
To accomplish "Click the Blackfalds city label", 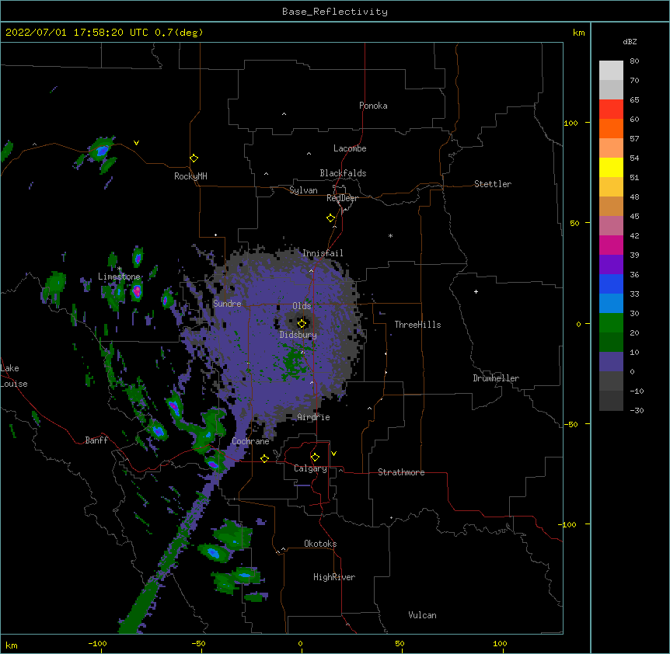I will click(343, 173).
